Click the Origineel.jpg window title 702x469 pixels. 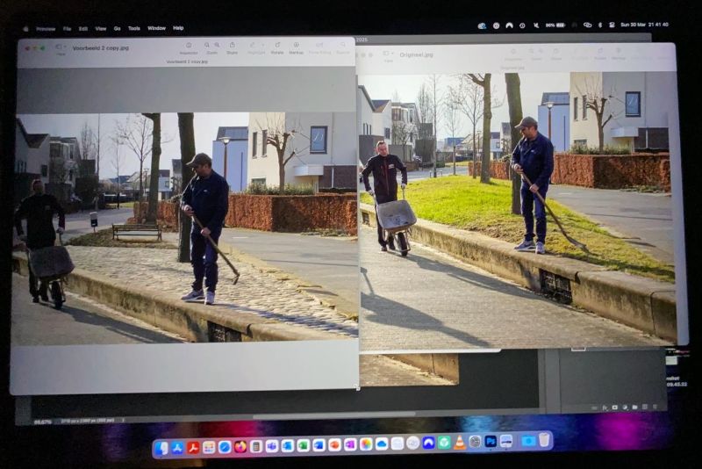point(416,54)
